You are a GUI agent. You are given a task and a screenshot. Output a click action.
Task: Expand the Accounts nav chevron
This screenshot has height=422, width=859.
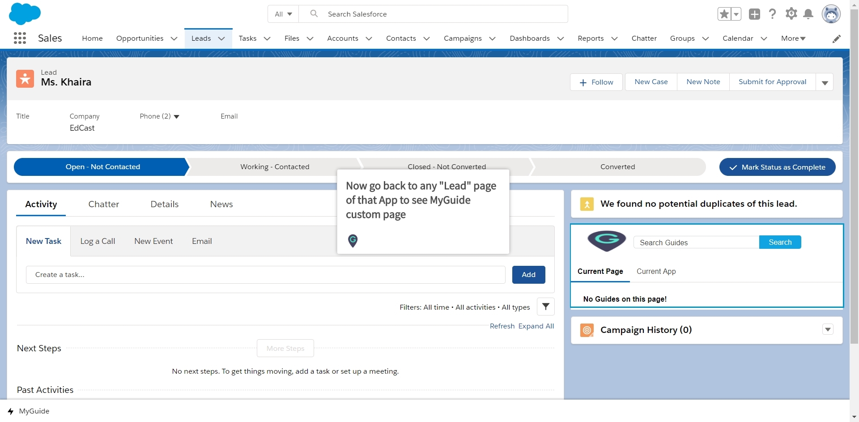click(369, 38)
